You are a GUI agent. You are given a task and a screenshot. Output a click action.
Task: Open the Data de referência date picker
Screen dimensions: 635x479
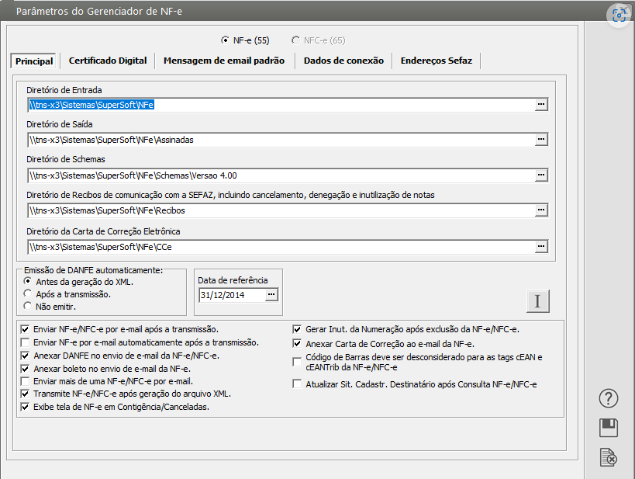(271, 295)
